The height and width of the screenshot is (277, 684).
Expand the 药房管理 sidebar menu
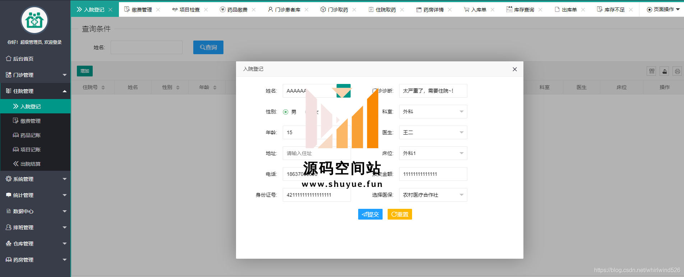point(35,259)
